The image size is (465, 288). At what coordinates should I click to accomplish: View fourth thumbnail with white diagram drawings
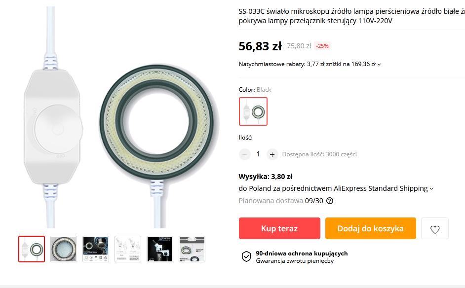tap(128, 249)
